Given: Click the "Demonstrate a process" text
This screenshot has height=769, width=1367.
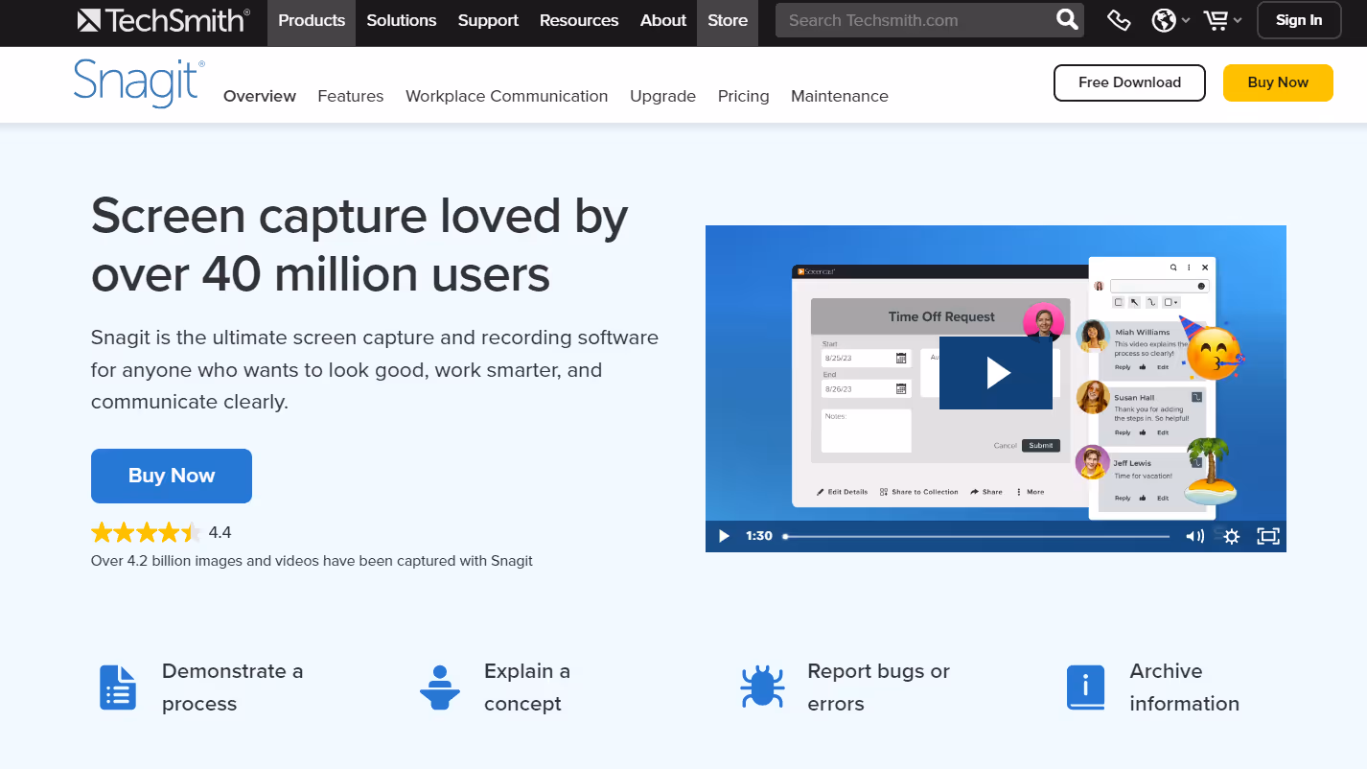Looking at the screenshot, I should (x=233, y=687).
